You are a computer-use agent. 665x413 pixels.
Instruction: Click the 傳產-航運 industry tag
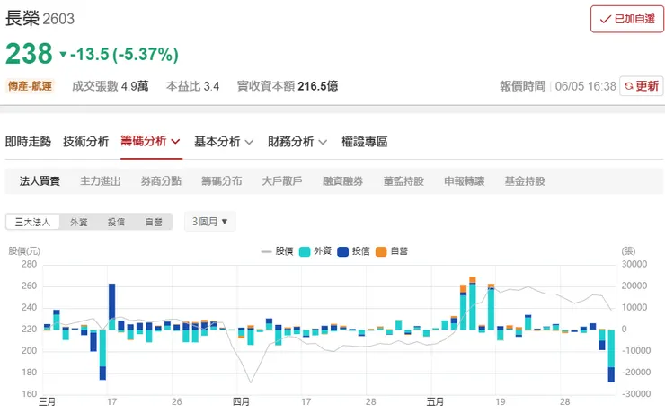click(x=31, y=86)
